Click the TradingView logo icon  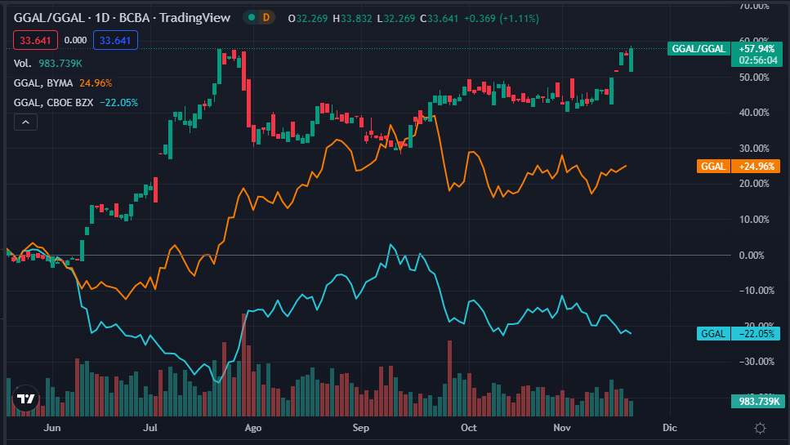coord(26,399)
